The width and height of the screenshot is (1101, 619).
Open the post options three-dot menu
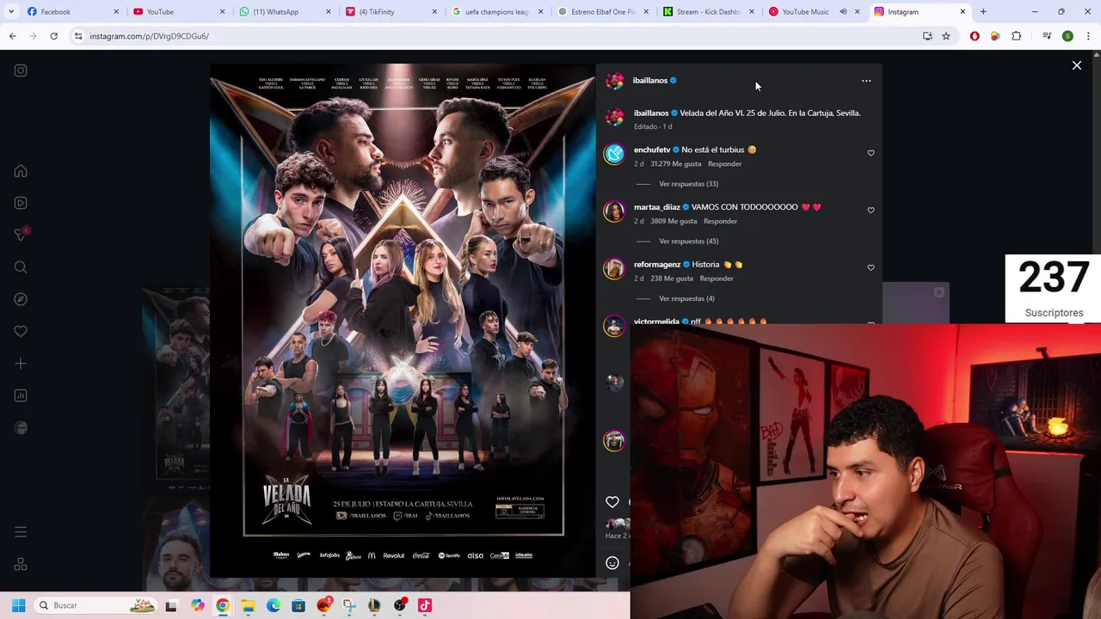pos(866,81)
